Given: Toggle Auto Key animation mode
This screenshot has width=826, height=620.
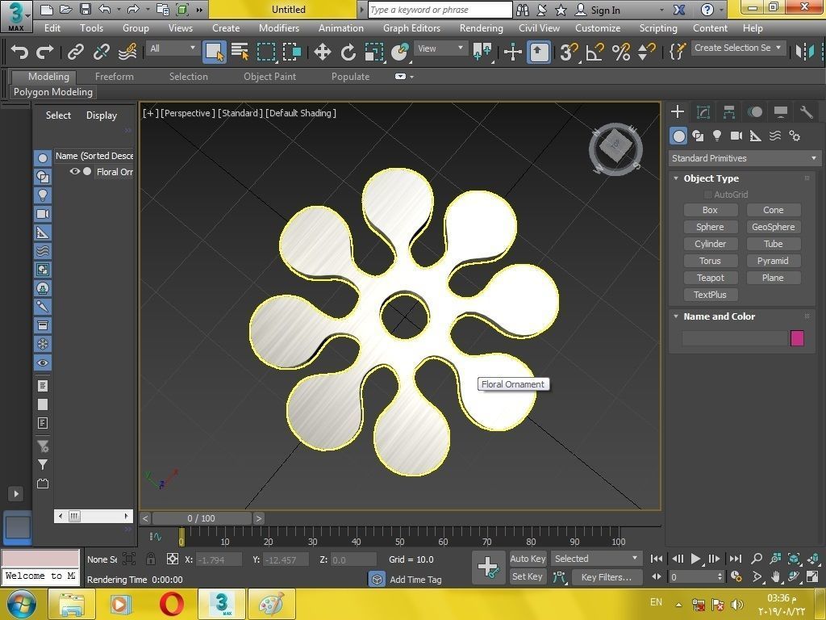Looking at the screenshot, I should point(528,559).
